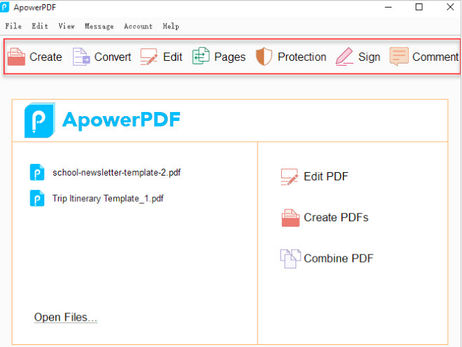Image resolution: width=462 pixels, height=347 pixels.
Task: Click the Open Files... link
Action: (x=66, y=317)
